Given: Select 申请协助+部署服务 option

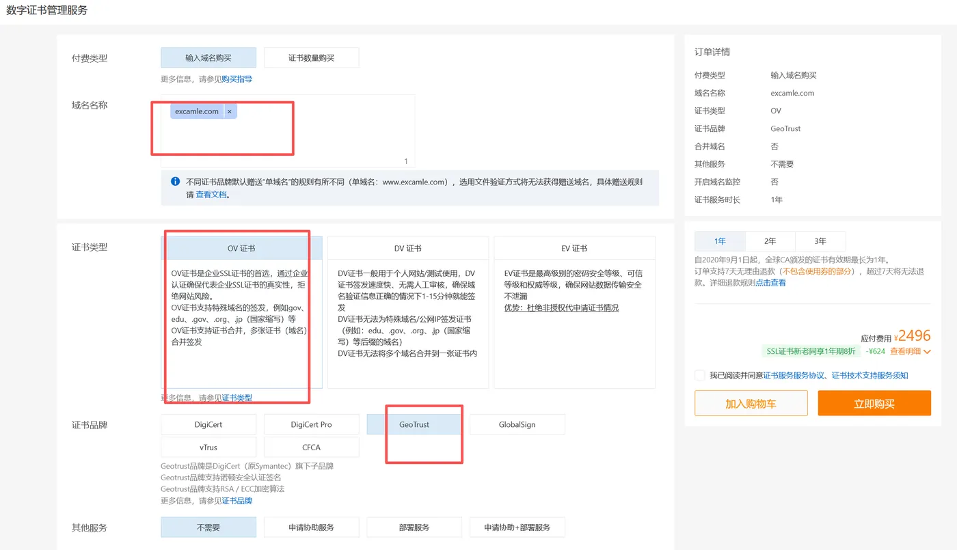Looking at the screenshot, I should point(517,527).
